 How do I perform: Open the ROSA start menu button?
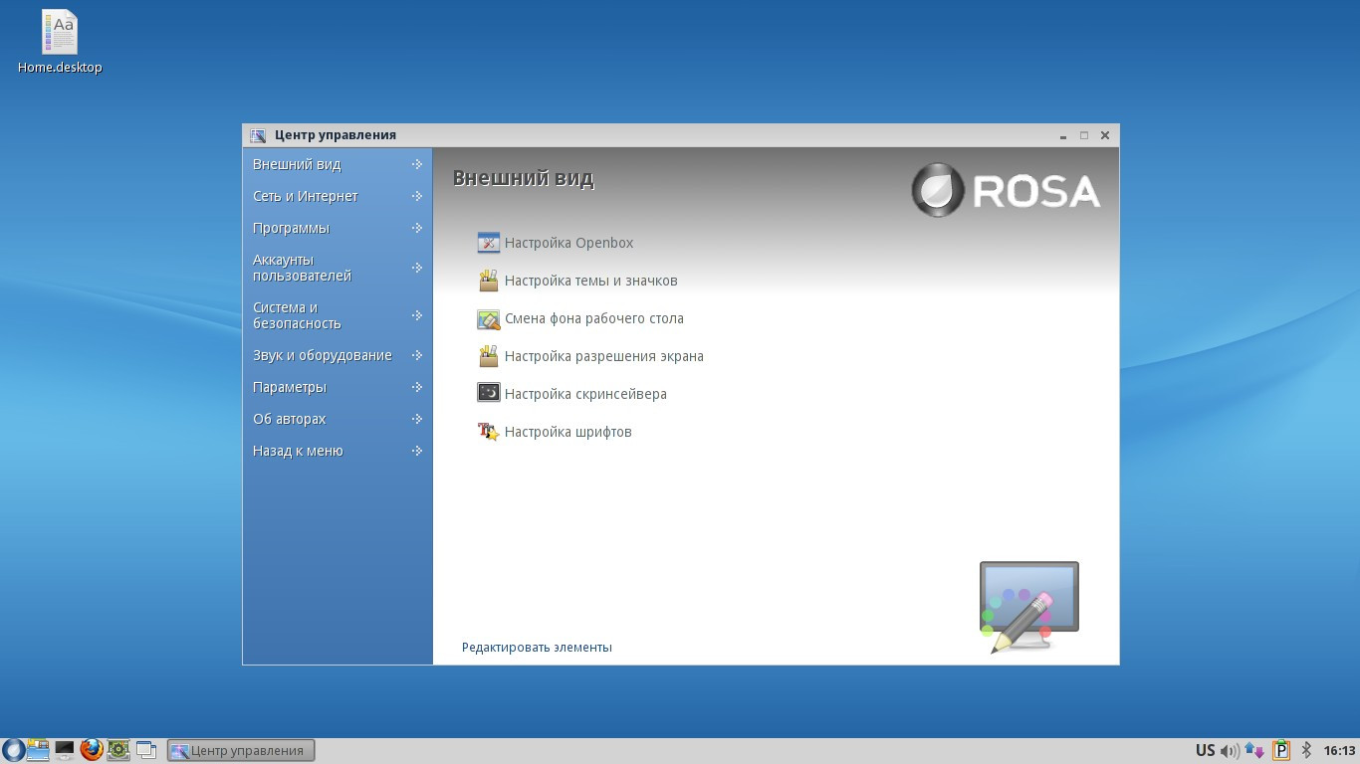[x=13, y=750]
